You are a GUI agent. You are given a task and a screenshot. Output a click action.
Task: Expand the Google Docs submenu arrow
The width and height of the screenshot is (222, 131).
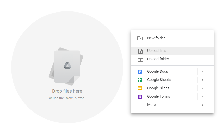pos(202,72)
